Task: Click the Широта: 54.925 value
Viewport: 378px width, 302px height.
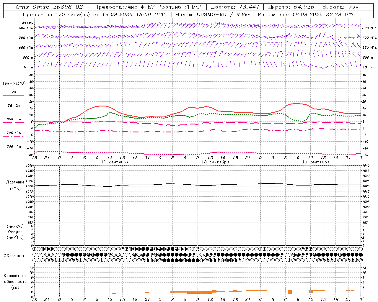Action: tap(291, 7)
